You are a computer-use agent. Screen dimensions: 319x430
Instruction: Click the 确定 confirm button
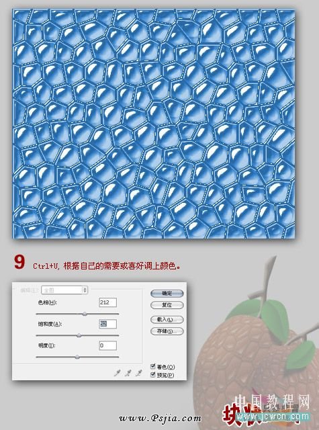(x=167, y=294)
